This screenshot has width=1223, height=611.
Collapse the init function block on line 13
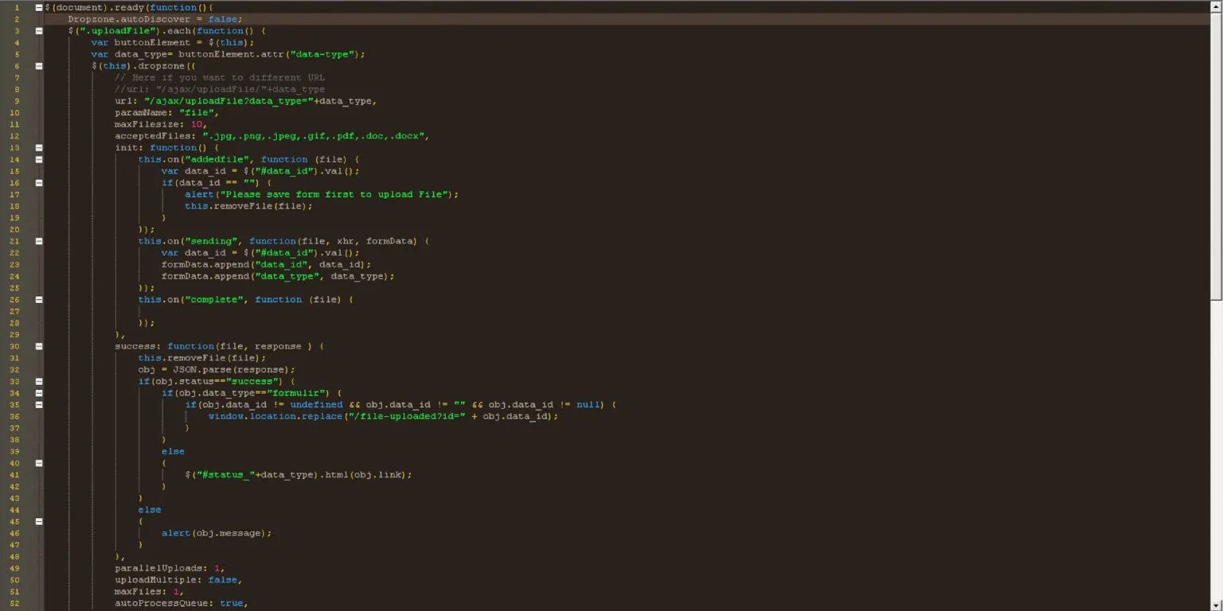[38, 147]
